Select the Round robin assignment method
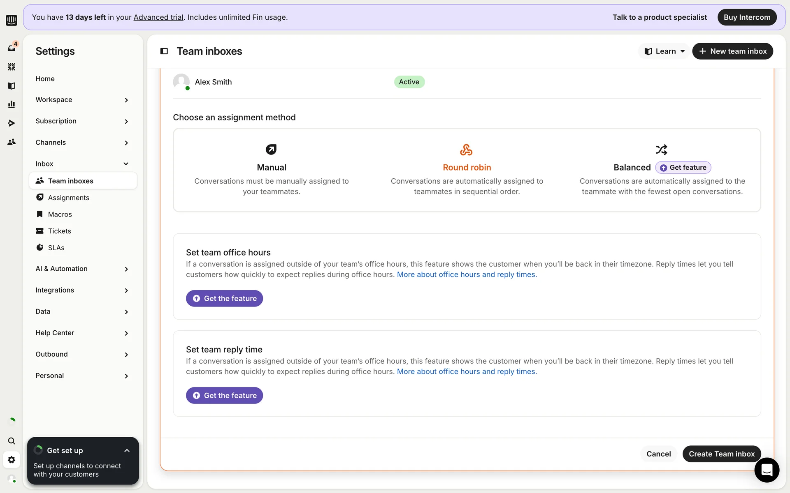The height and width of the screenshot is (493, 790). (x=467, y=168)
